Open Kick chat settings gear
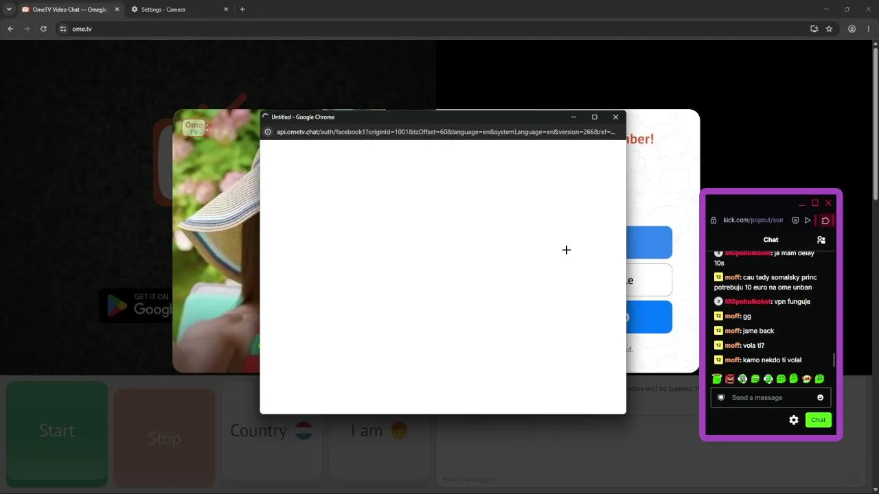Screen dimensions: 879x494 794,420
